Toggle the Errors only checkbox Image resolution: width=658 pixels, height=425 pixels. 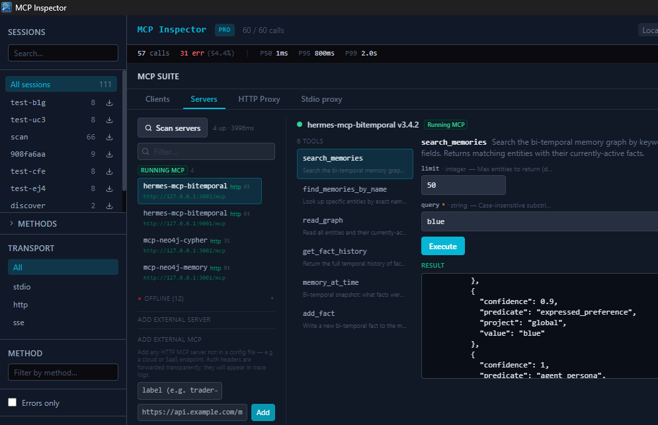[x=12, y=403]
